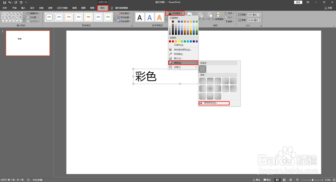Viewport: 336px width, 182px height.
Task: Click the 宽度 width value field
Action: tap(254, 20)
